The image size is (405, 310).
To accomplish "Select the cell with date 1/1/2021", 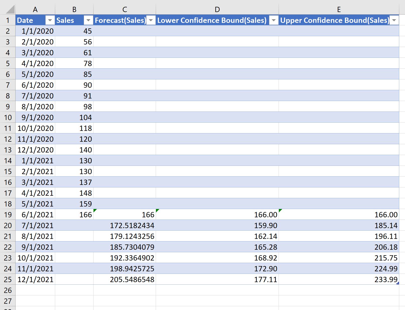I will tap(35, 161).
